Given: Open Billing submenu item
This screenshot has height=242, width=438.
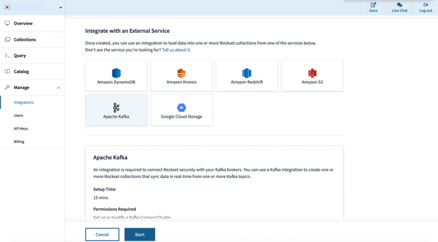Looking at the screenshot, I should click(19, 142).
